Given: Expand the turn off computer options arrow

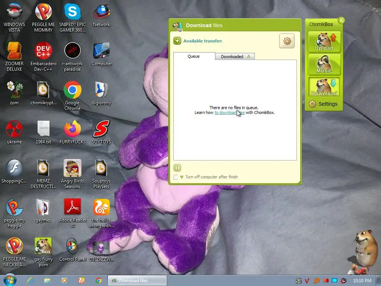Looking at the screenshot, I should [182, 177].
